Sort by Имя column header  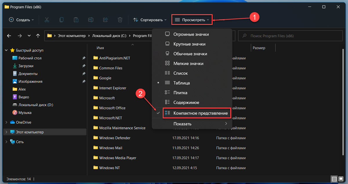(x=100, y=48)
